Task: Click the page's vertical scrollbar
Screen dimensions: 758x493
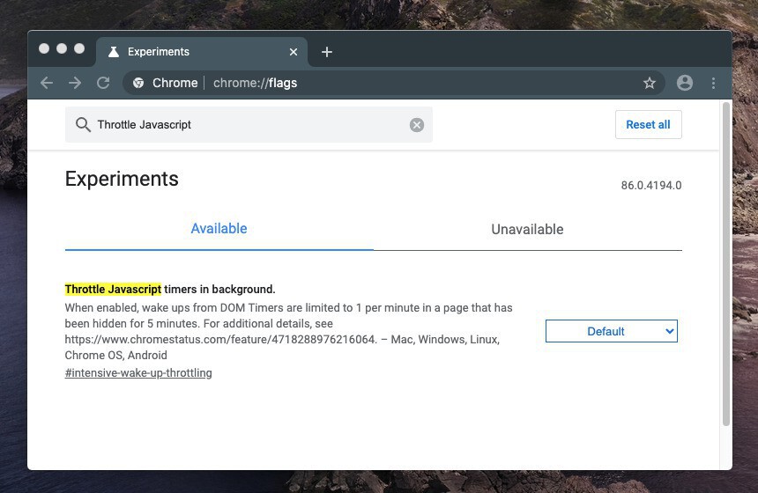Action: (726, 264)
